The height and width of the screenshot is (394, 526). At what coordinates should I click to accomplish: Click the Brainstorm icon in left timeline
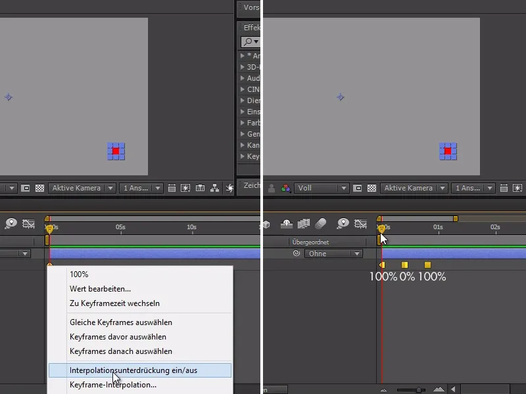coord(11,223)
